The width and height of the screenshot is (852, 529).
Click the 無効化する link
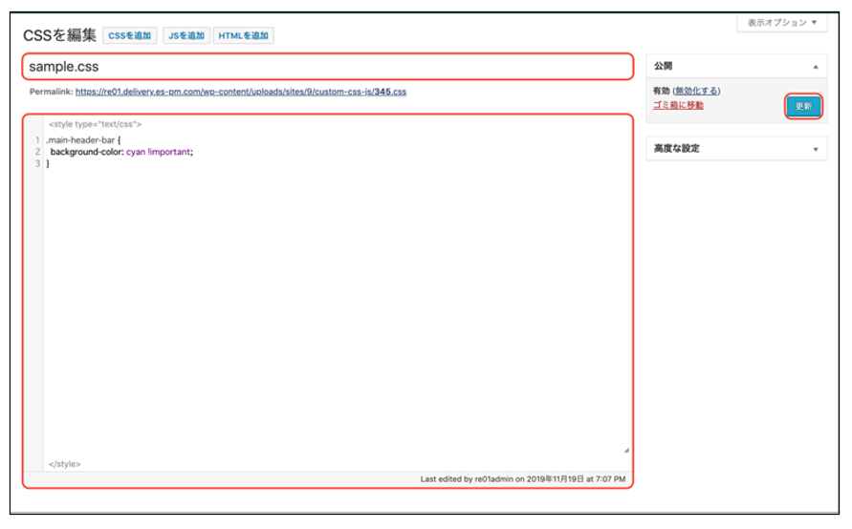tap(697, 91)
